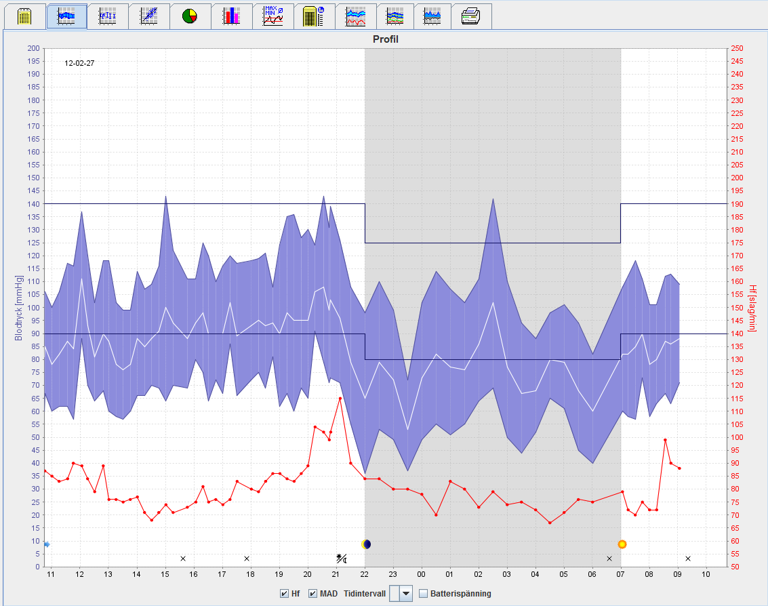Open the pie chart tab

click(x=190, y=16)
